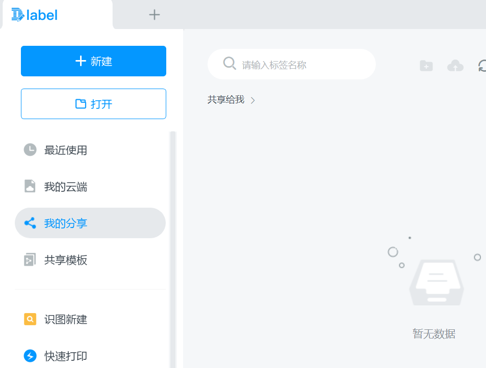Viewport: 486px width, 368px height.
Task: Select 我的分享 in the navigation menu
Action: coord(64,222)
